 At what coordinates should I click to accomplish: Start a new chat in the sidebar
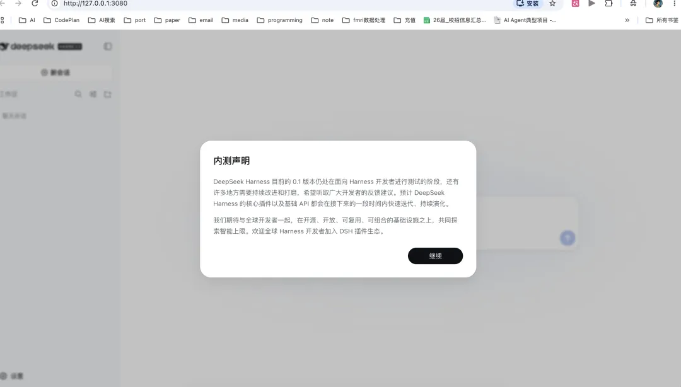tap(55, 72)
